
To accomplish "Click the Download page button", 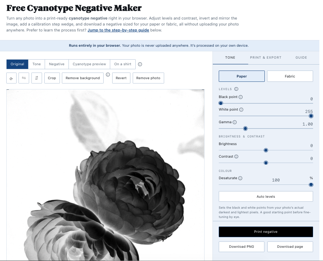I will point(290,246).
